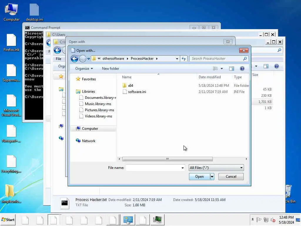Select Favorites in the navigation pane
The width and height of the screenshot is (301, 226).
click(x=89, y=79)
